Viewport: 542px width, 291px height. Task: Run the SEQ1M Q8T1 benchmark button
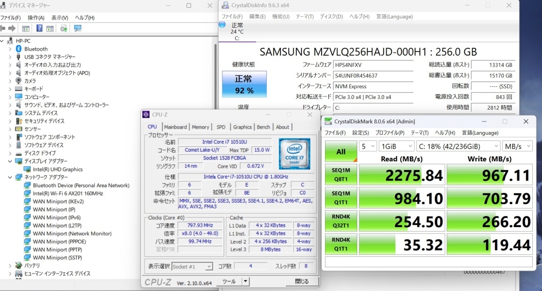pyautogui.click(x=341, y=175)
